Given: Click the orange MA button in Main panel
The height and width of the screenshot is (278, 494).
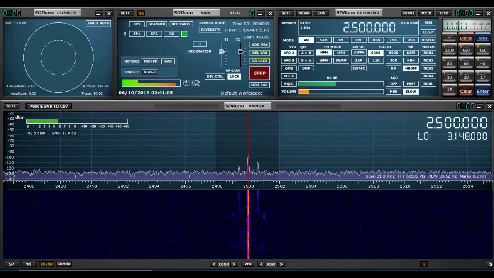Looking at the screenshot, I should click(141, 13).
